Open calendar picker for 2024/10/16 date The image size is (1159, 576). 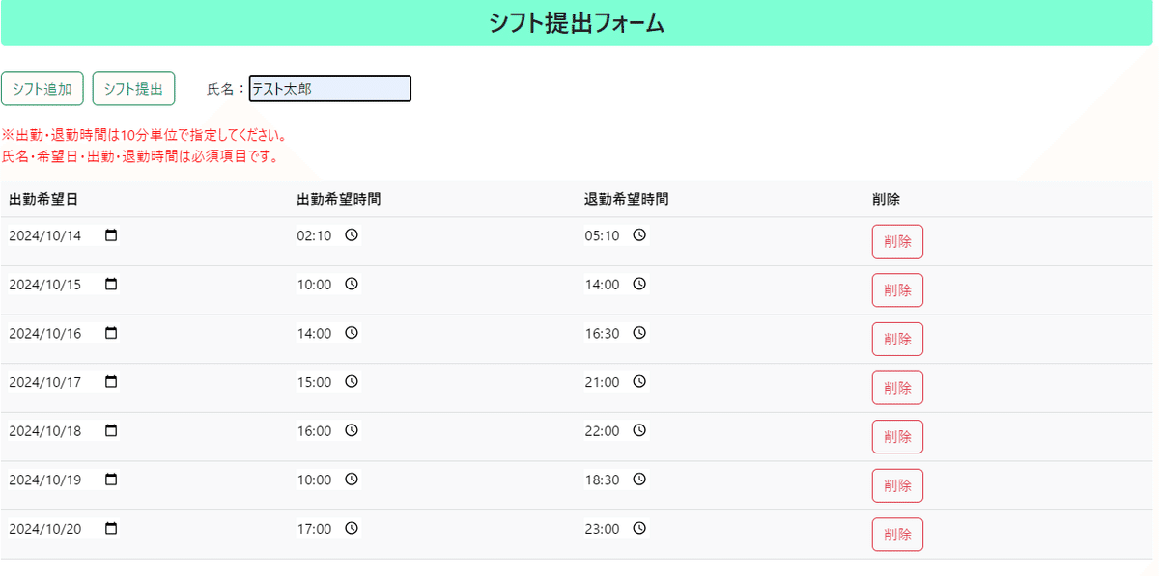tap(111, 333)
